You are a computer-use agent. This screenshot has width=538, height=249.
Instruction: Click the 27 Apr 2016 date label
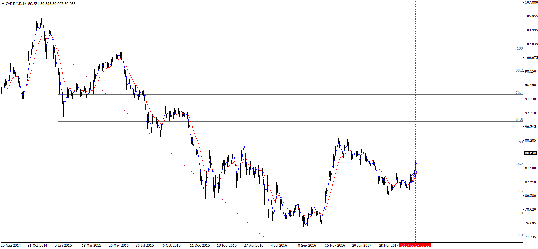254,246
